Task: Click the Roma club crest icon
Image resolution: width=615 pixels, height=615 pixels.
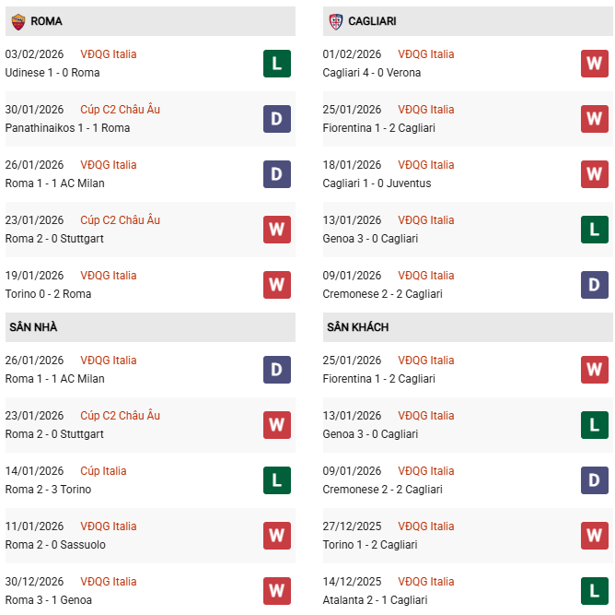Action: tap(17, 20)
